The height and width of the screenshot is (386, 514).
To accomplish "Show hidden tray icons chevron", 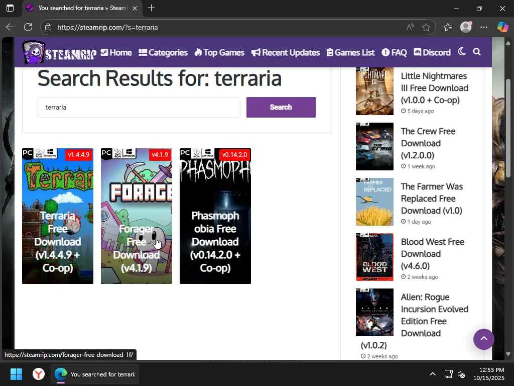I will [433, 374].
